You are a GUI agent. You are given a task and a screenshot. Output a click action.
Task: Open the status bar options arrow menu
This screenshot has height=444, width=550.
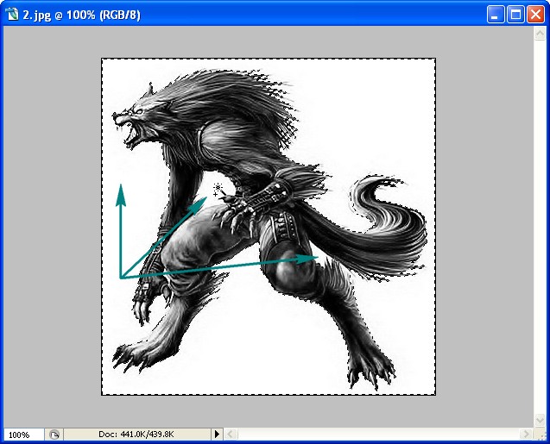[x=217, y=435]
